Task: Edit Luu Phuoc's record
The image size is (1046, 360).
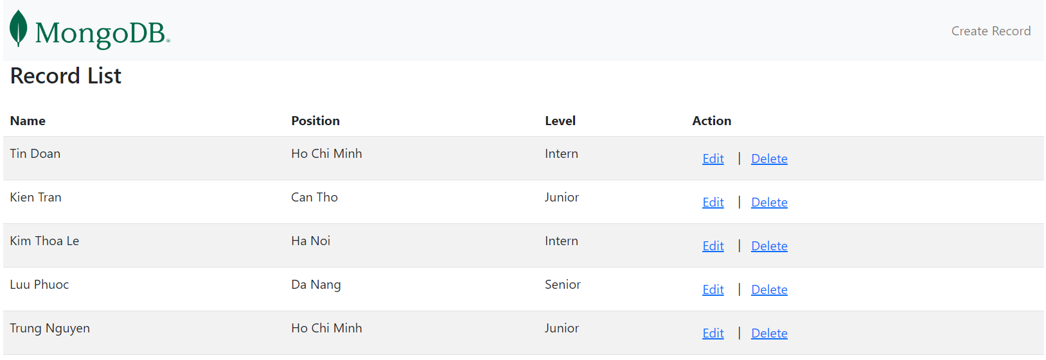Action: coord(713,289)
